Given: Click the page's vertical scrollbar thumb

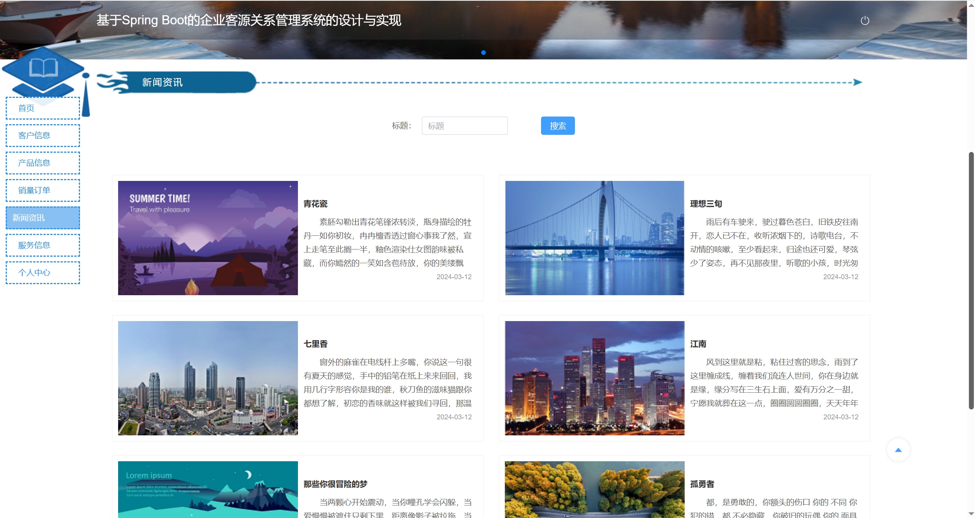Looking at the screenshot, I should pyautogui.click(x=971, y=281).
